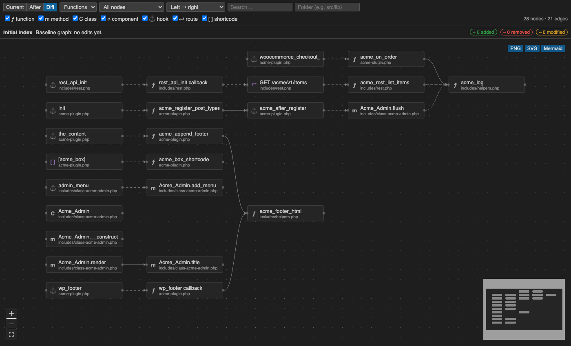Click the function icon on acme_on_order node
This screenshot has height=346, width=571.
tap(354, 59)
